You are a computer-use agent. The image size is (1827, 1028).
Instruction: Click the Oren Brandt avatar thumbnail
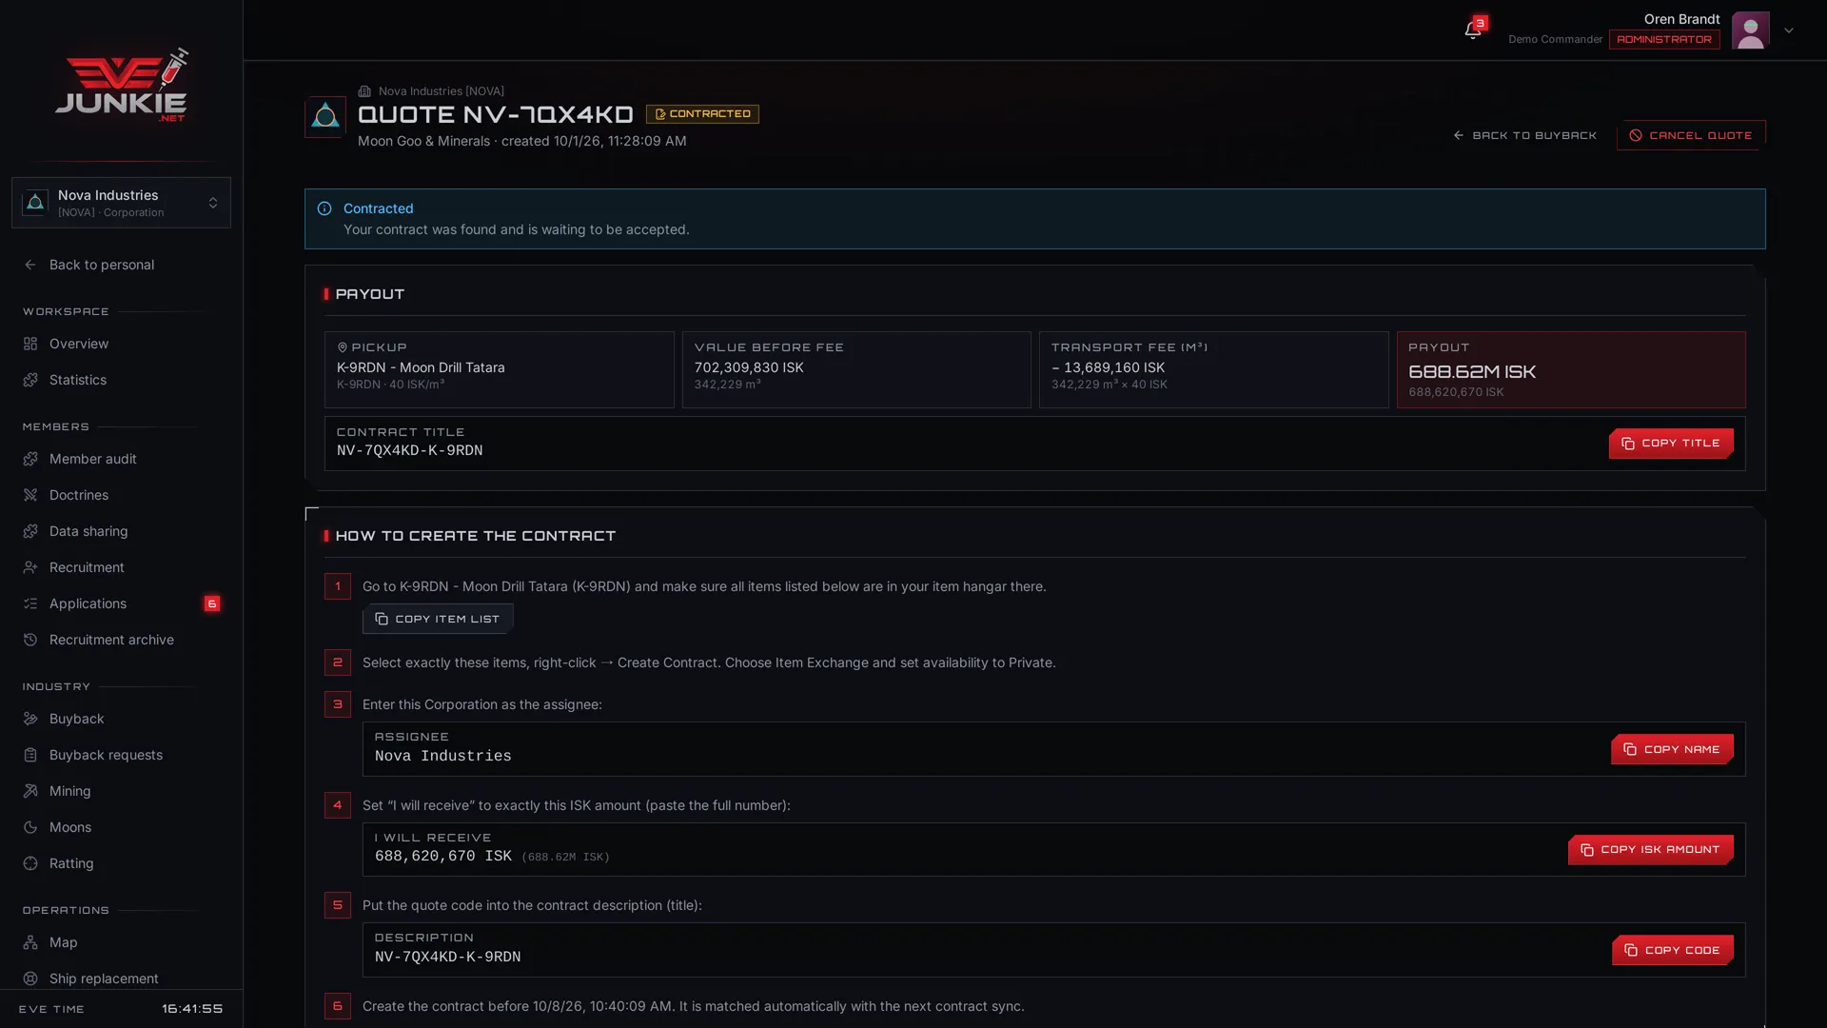[x=1750, y=30]
